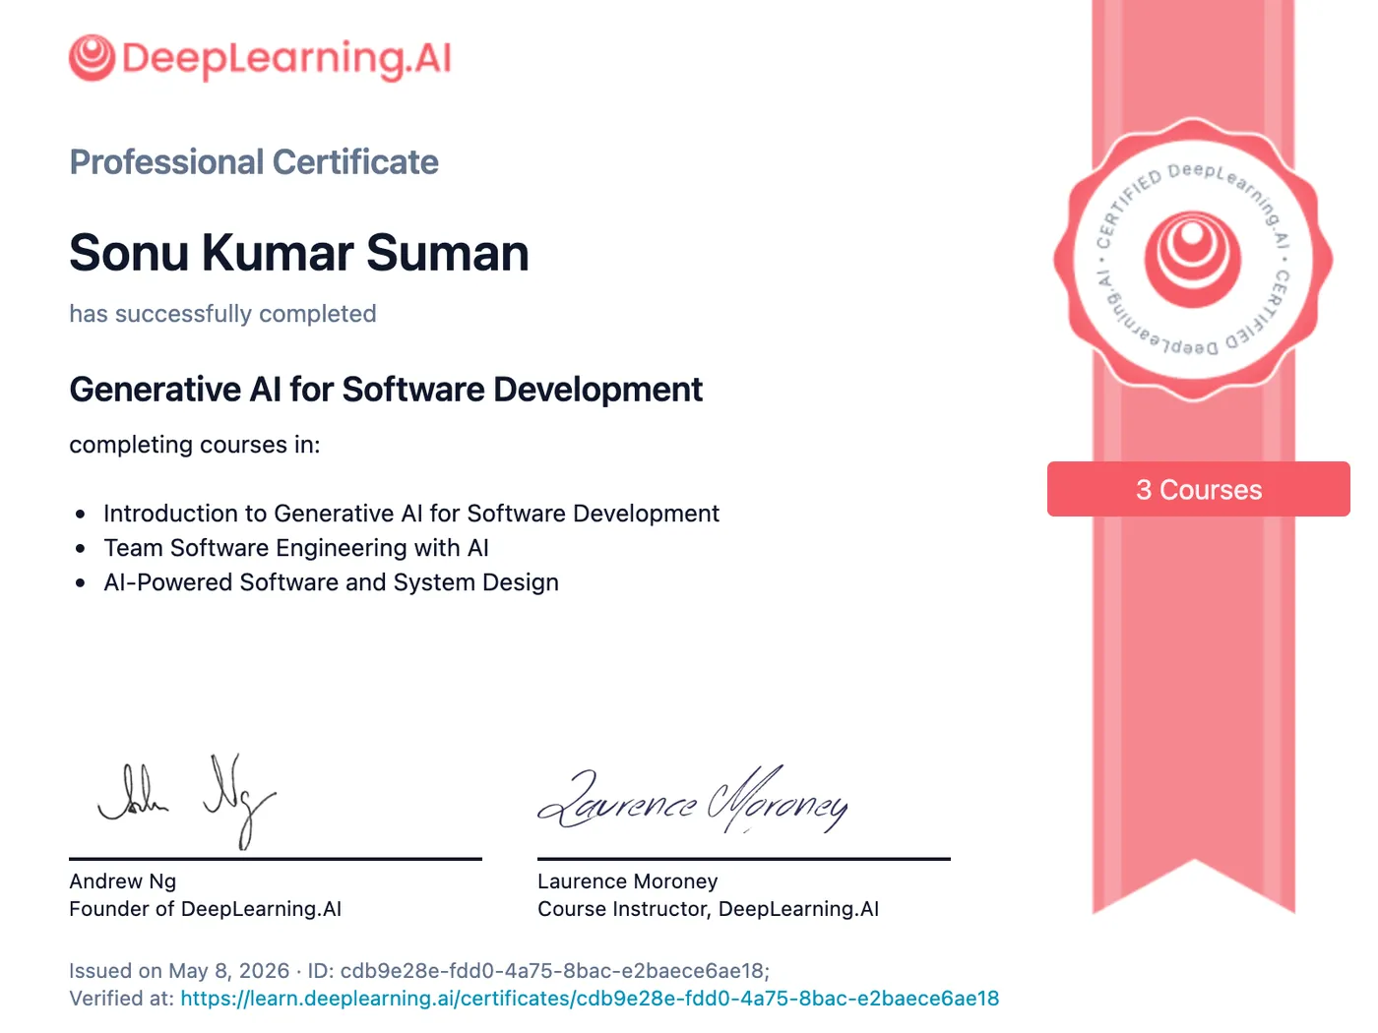Click 'Introduction to Generative AI for Software Development'

tap(411, 514)
